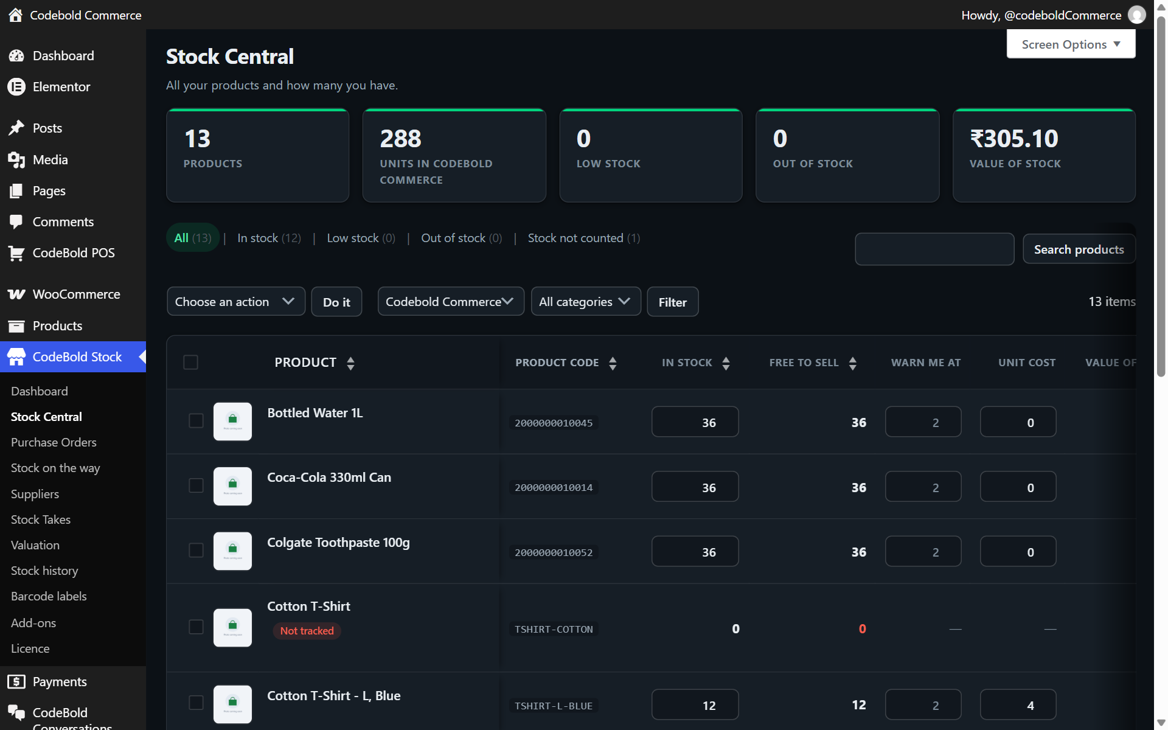Open the Bottled Water 1L product link
1168x730 pixels.
(315, 413)
